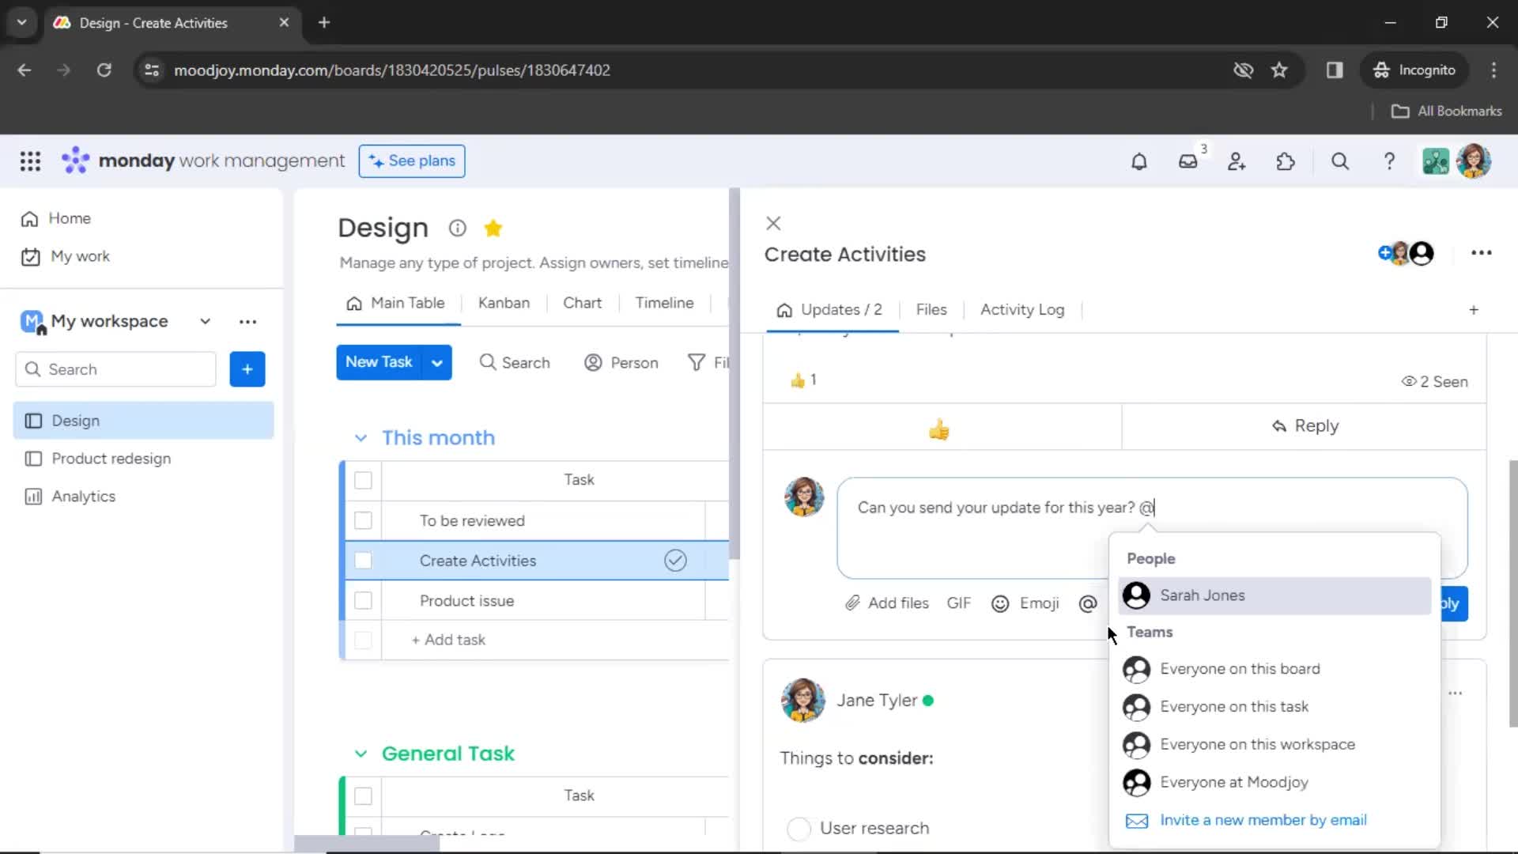Check the To be reviewed task checkbox
This screenshot has width=1518, height=854.
(x=363, y=520)
